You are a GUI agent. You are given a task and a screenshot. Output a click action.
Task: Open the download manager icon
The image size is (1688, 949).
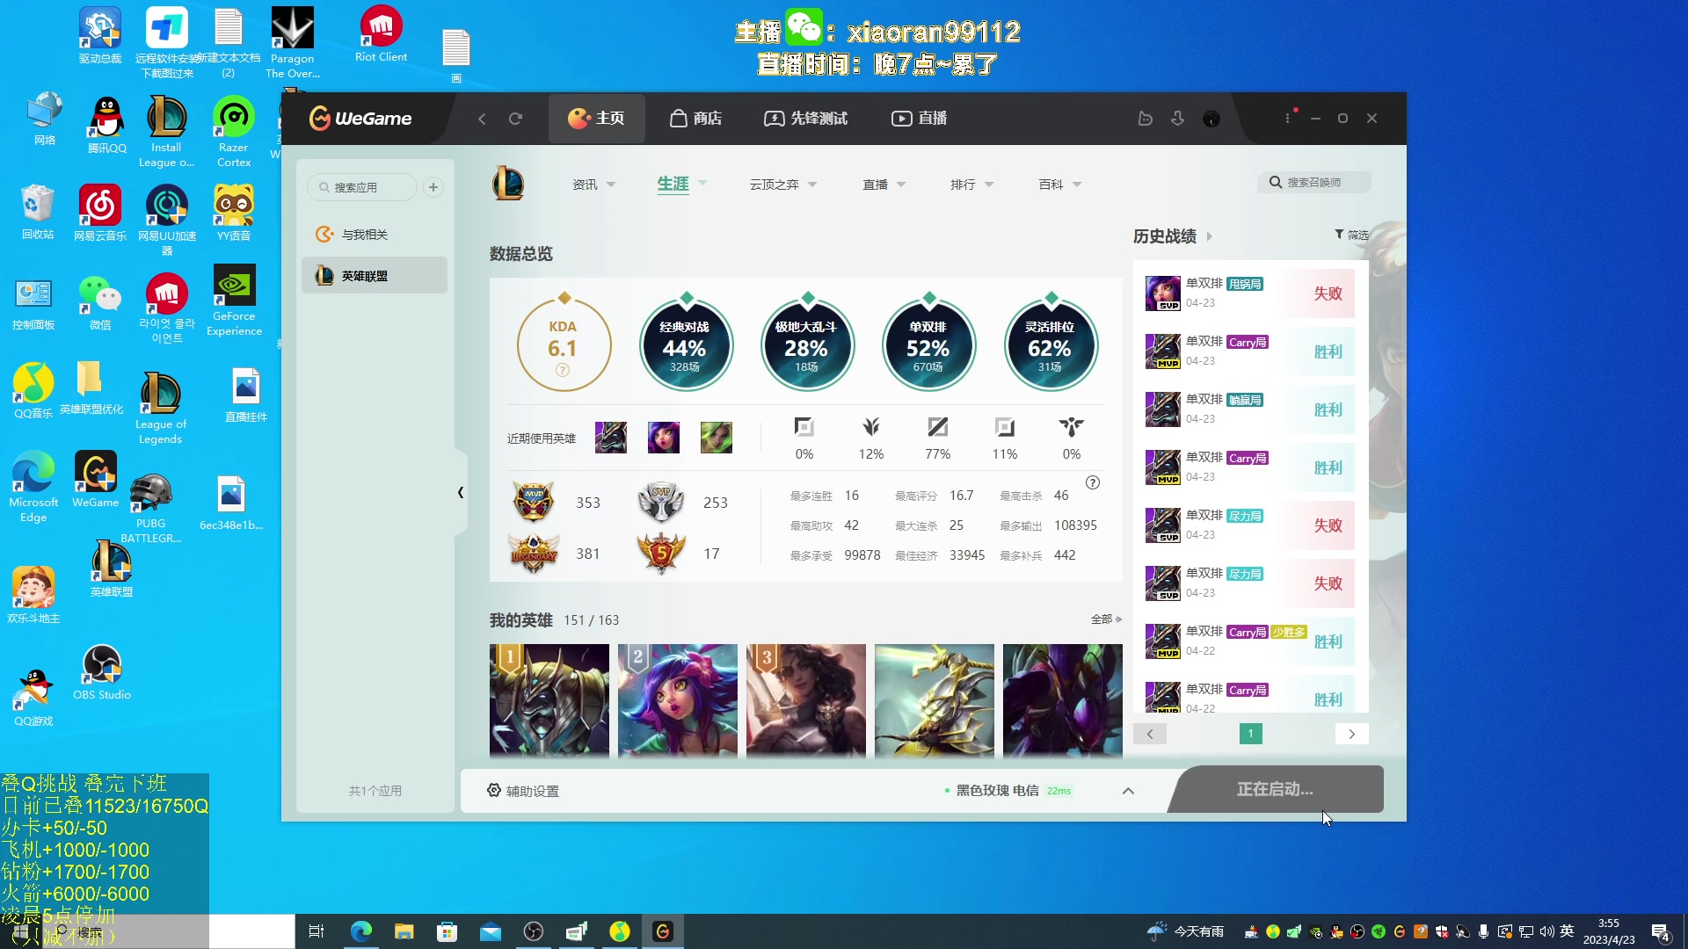(1178, 119)
